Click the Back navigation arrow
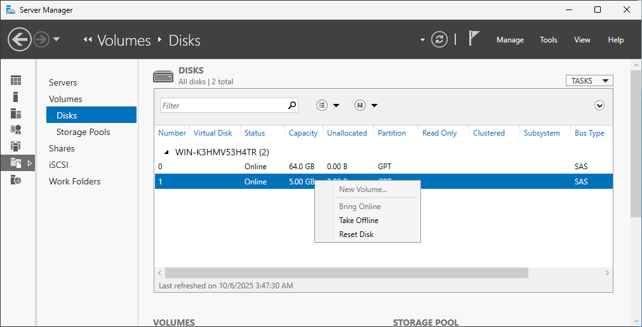The image size is (642, 327). [19, 40]
